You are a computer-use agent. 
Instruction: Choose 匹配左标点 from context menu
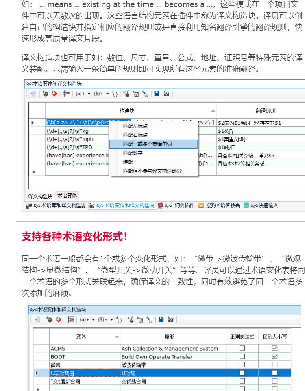(x=153, y=126)
